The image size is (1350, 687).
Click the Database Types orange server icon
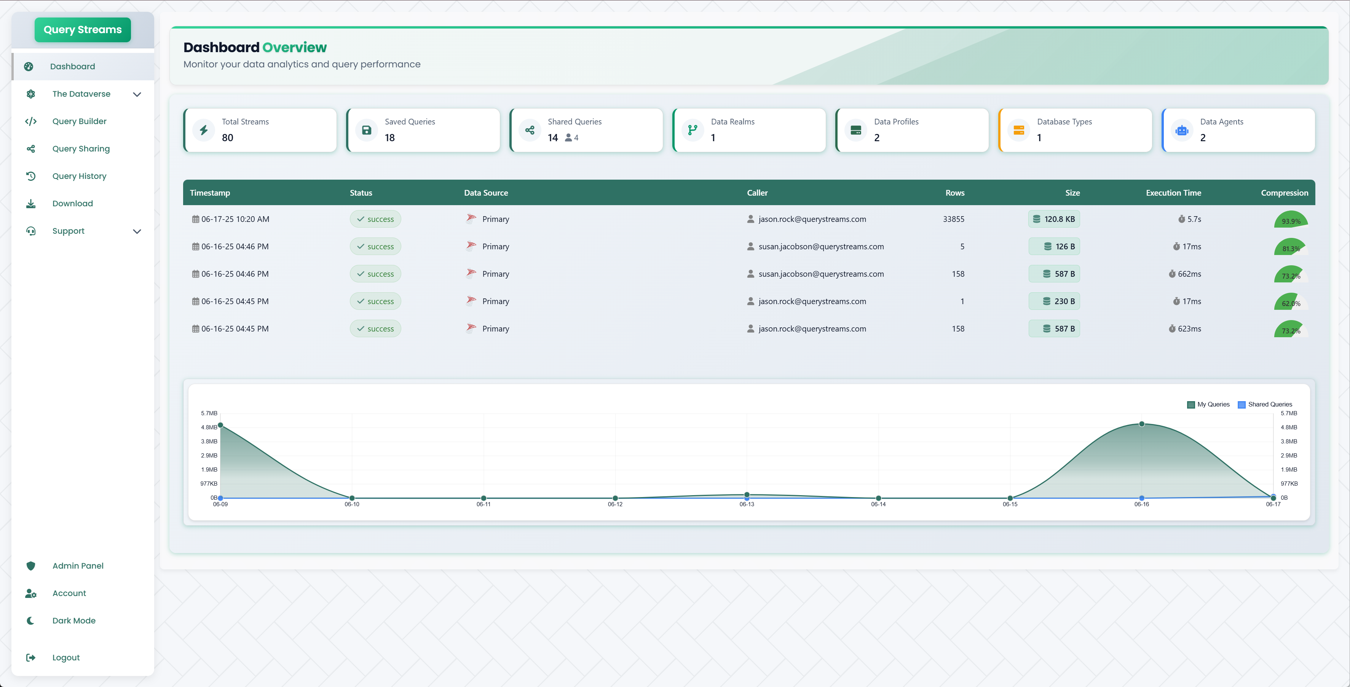click(1019, 130)
